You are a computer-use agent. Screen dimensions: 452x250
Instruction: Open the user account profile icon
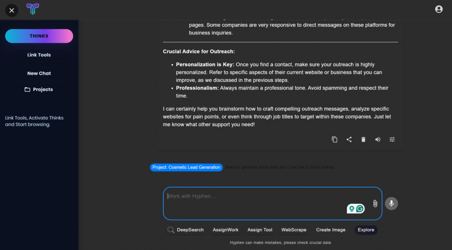pyautogui.click(x=438, y=9)
